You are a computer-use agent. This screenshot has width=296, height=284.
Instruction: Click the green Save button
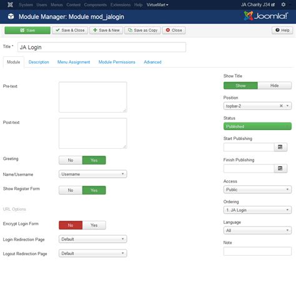point(27,30)
